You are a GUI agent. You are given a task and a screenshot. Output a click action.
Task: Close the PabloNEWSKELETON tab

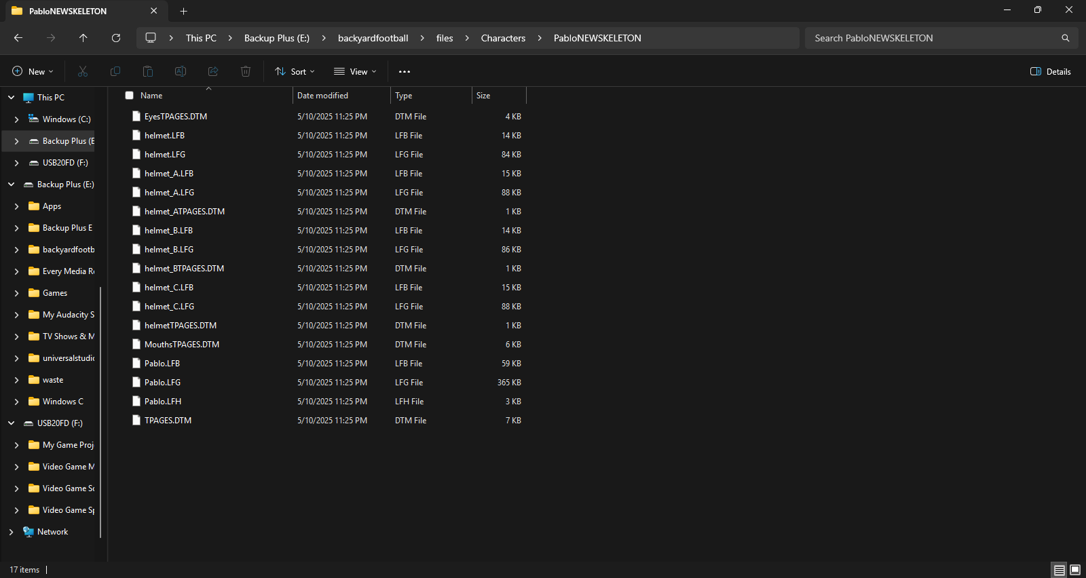pyautogui.click(x=154, y=11)
